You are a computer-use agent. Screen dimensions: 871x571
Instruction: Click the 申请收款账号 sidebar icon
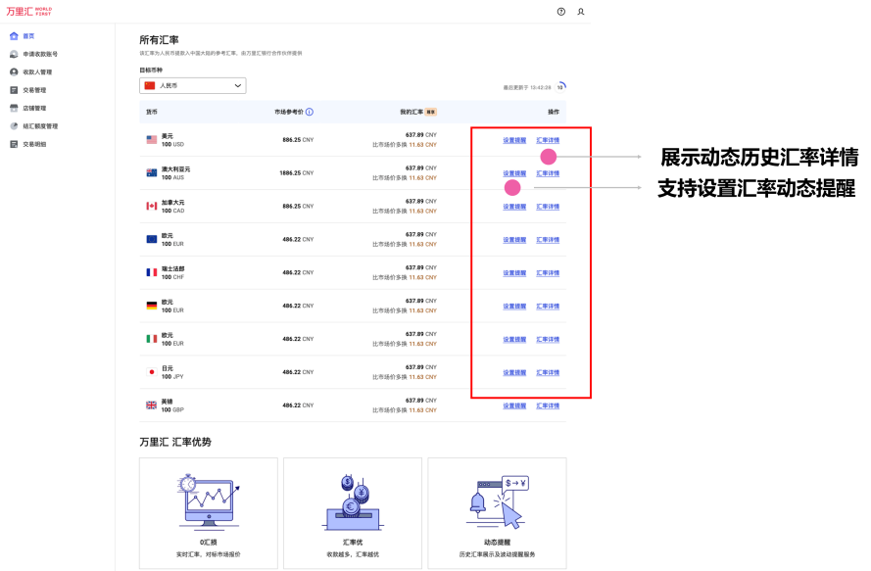click(14, 54)
